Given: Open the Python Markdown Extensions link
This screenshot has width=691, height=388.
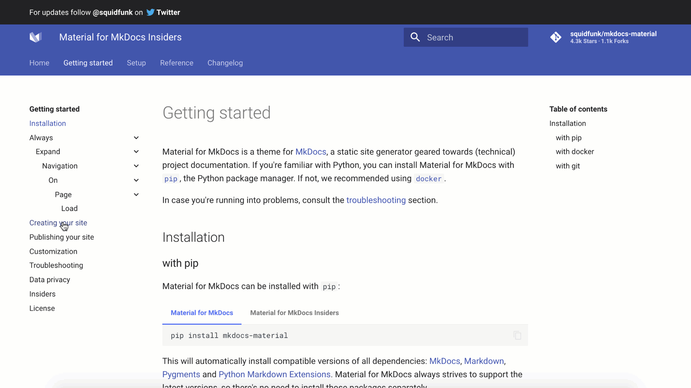Looking at the screenshot, I should click(275, 374).
